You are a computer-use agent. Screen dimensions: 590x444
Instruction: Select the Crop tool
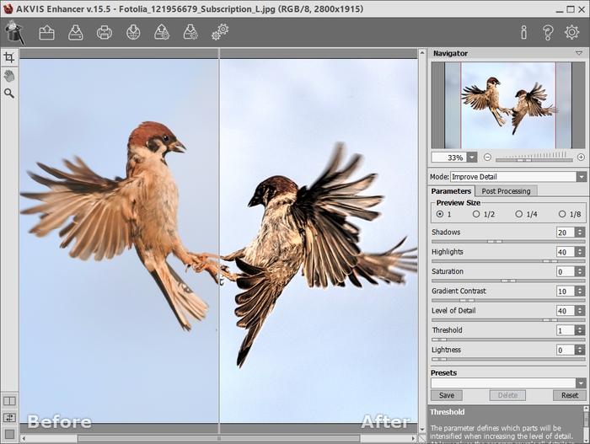(x=9, y=57)
